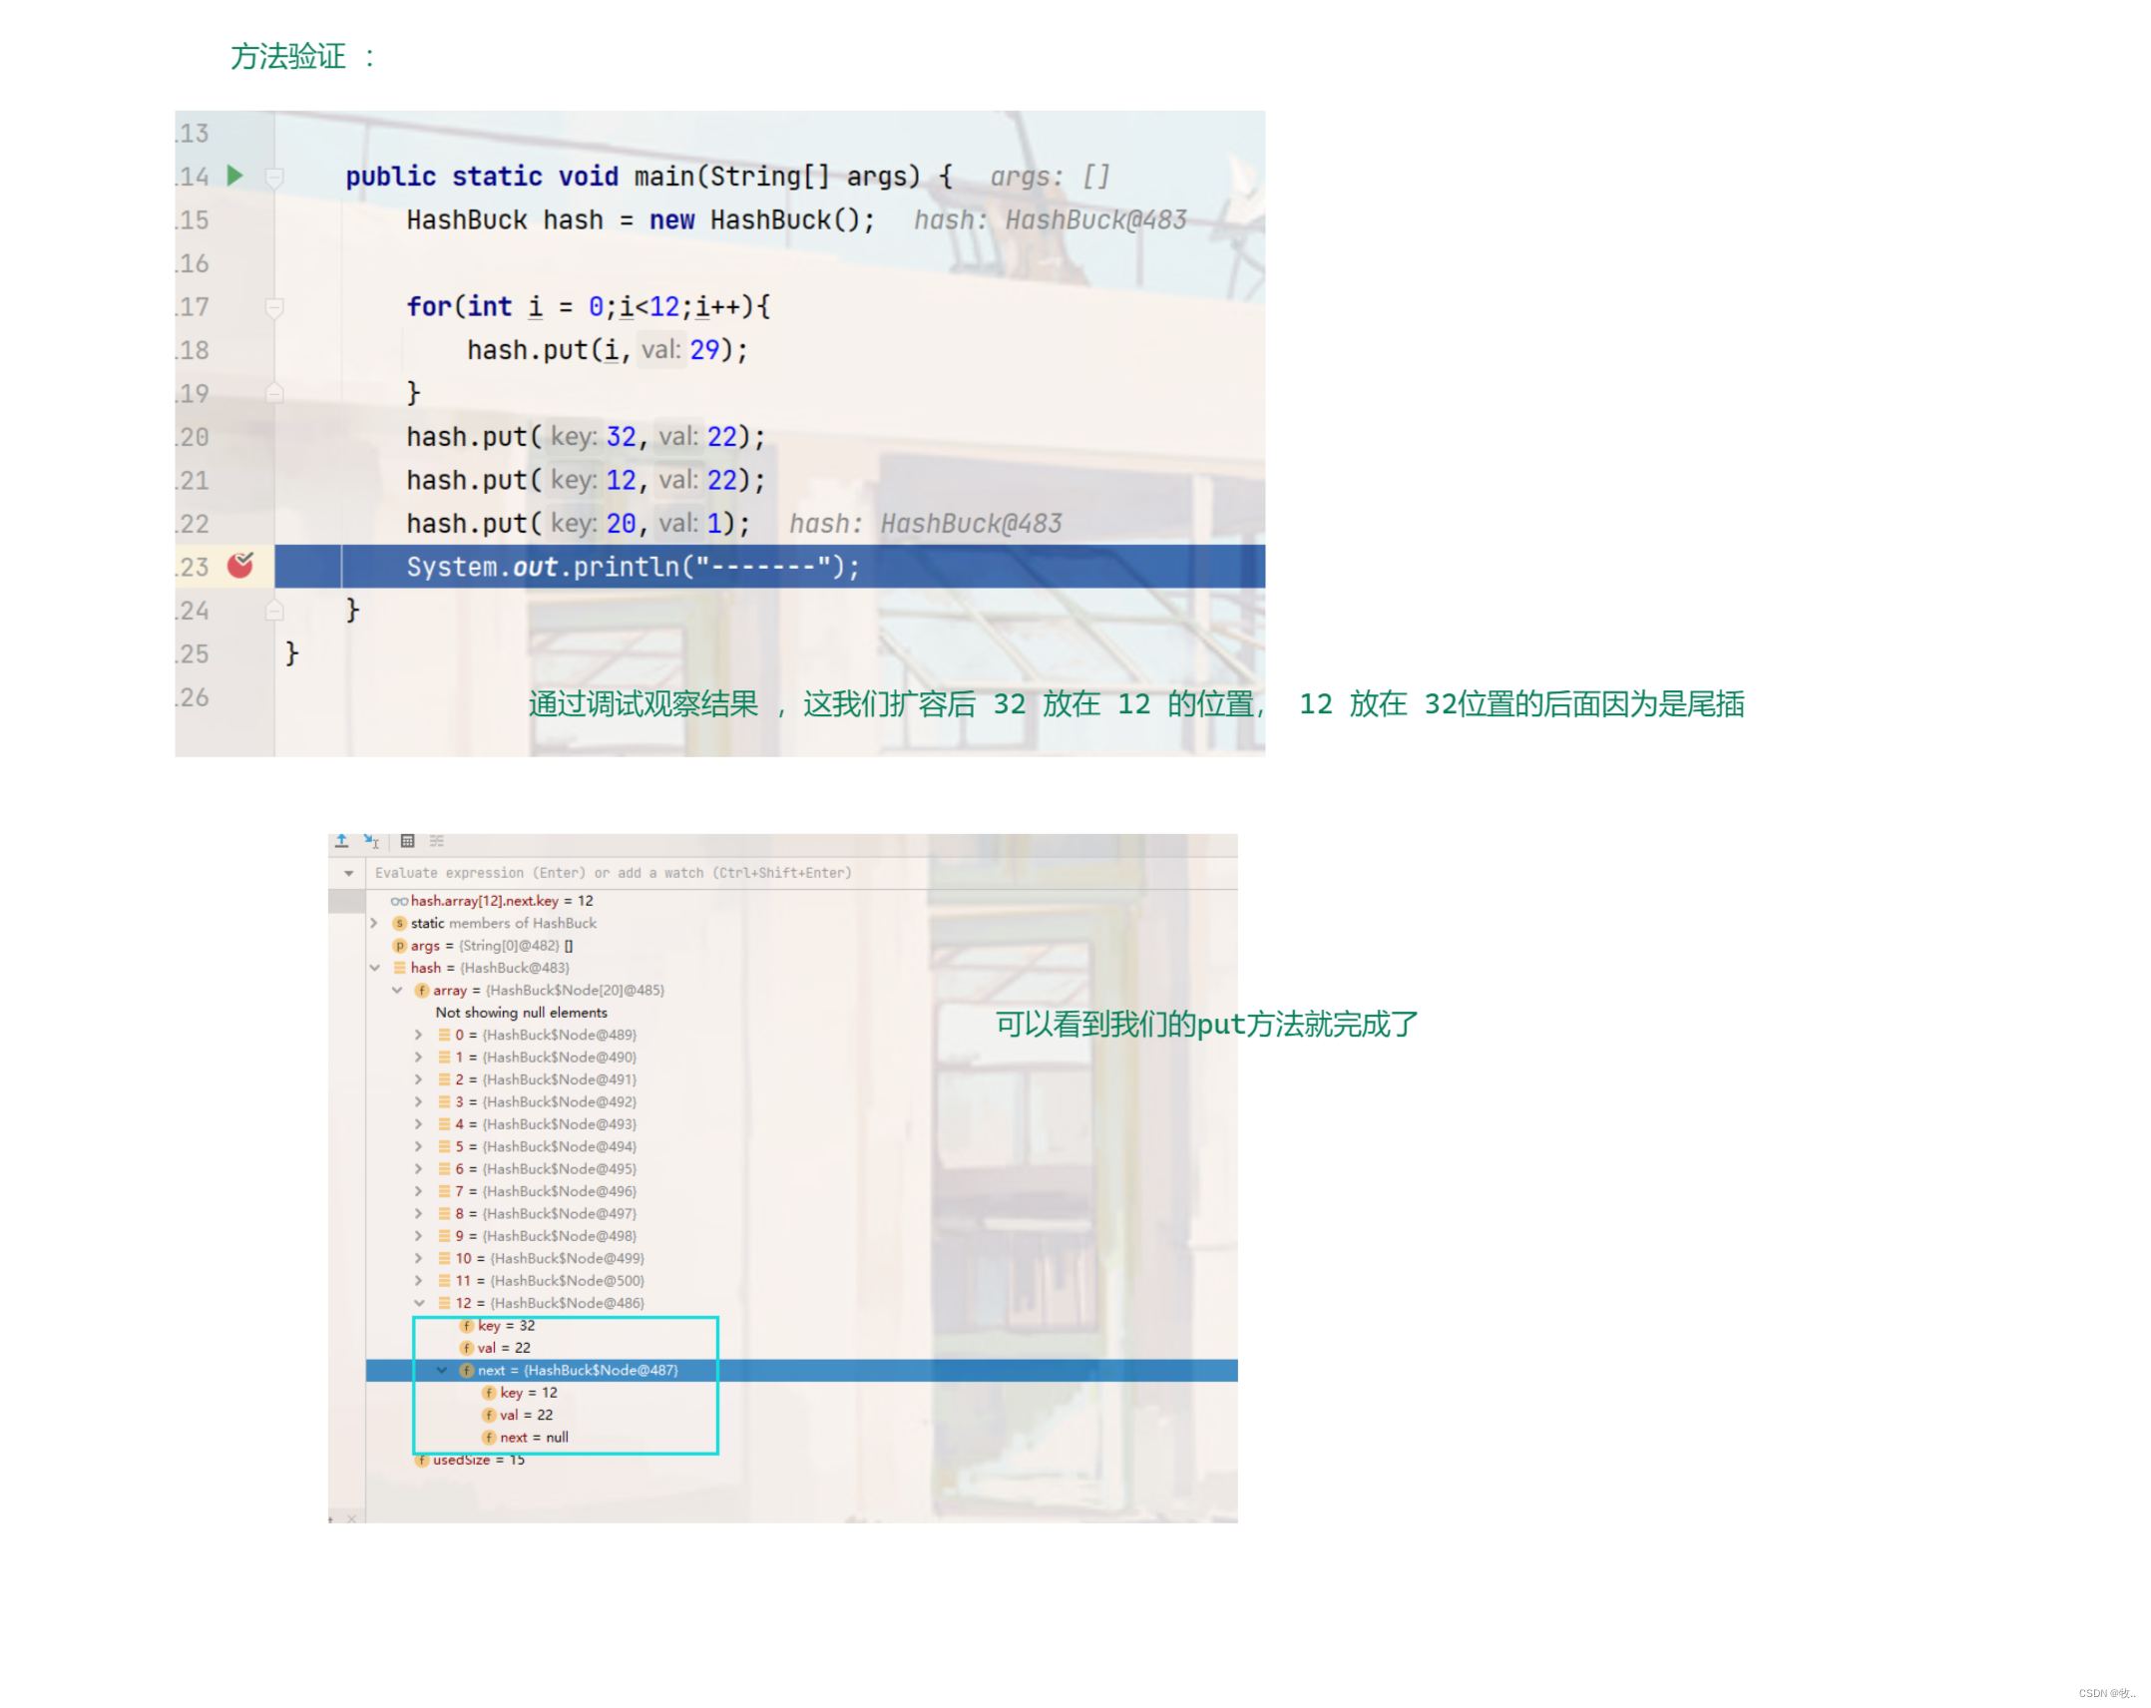Screen dimensions: 2151x1708
Task: Select the 'val = 22' row under key 32
Action: (x=495, y=1348)
